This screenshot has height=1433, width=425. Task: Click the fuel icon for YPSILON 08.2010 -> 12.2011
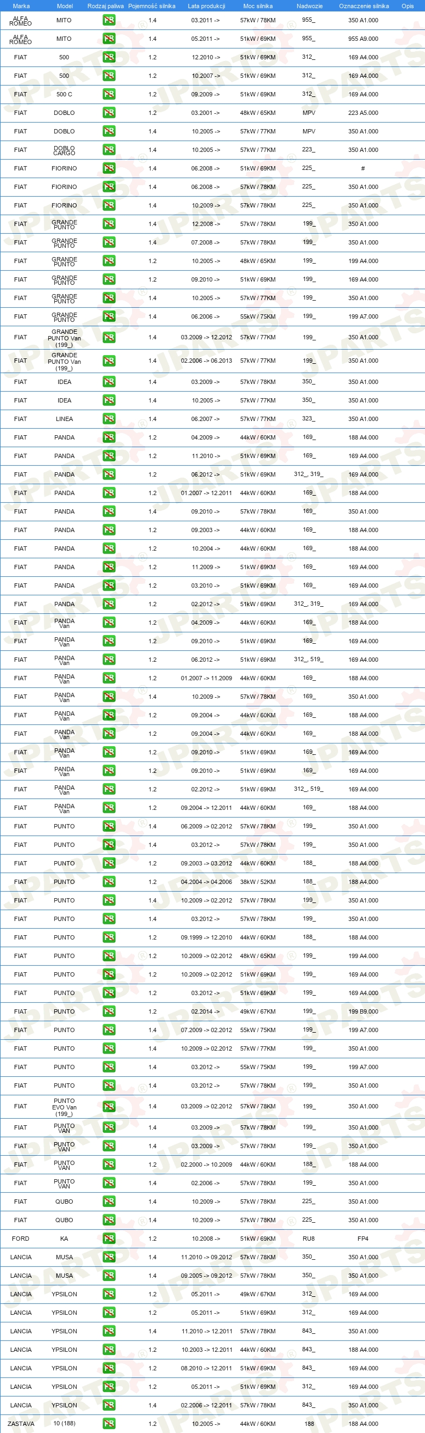click(x=109, y=1368)
